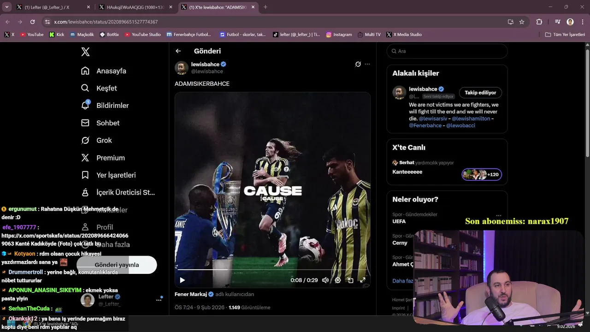The height and width of the screenshot is (332, 590).
Task: Go back using the Gönderi arrow
Action: coord(178,51)
